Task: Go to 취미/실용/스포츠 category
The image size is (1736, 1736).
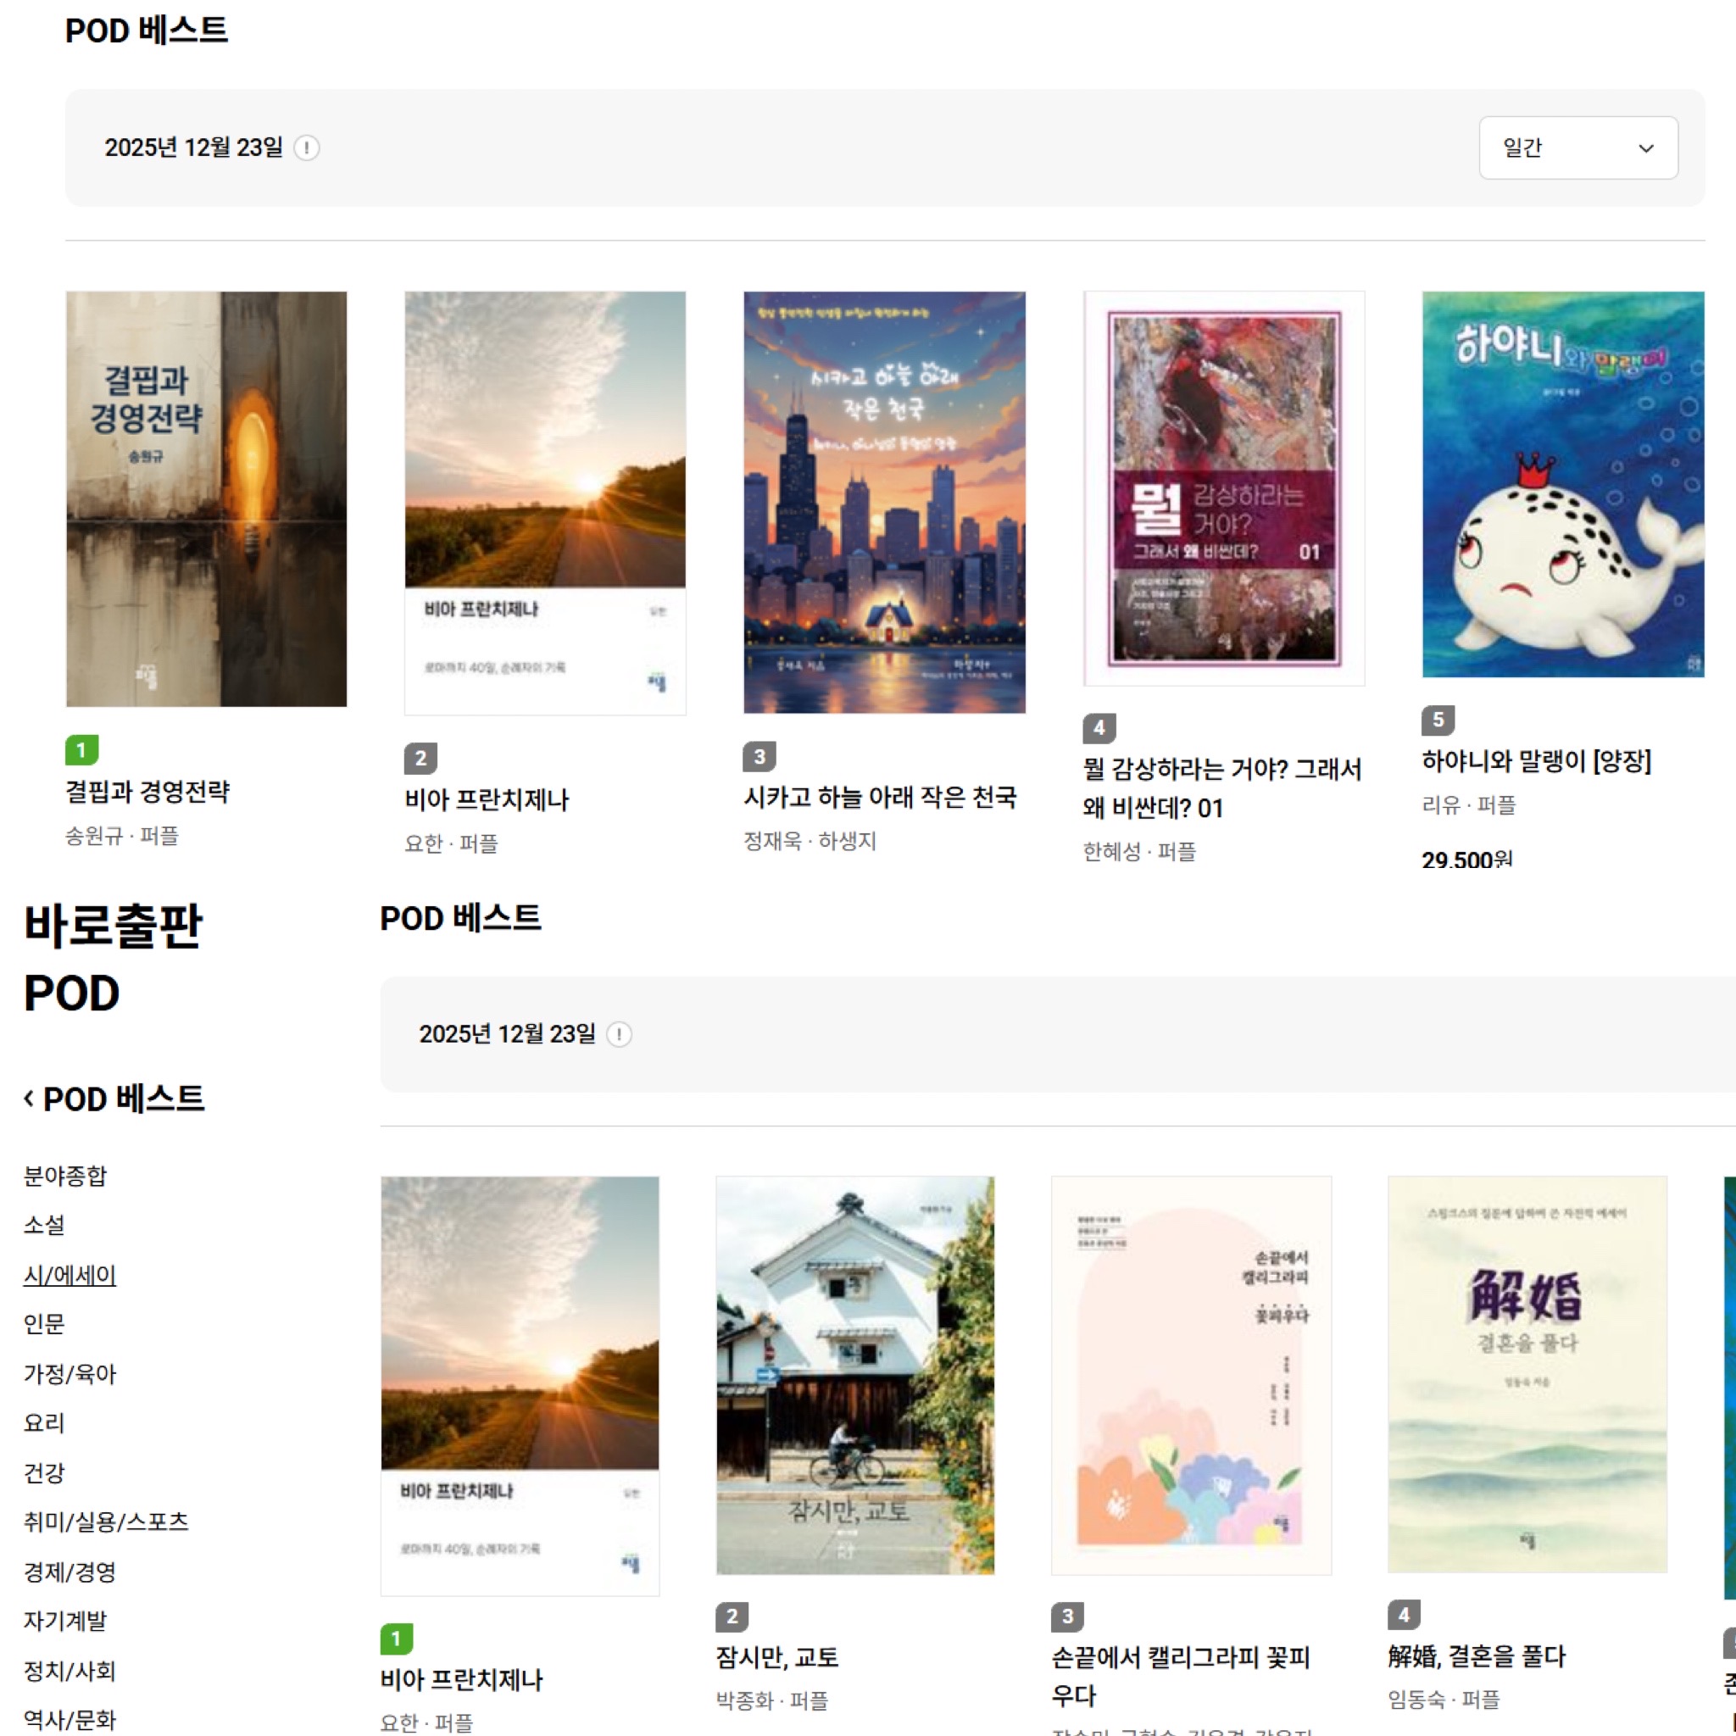Action: tap(106, 1522)
